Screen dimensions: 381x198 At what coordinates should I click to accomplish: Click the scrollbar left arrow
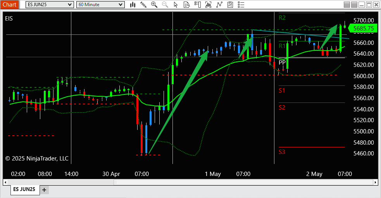tap(5, 182)
